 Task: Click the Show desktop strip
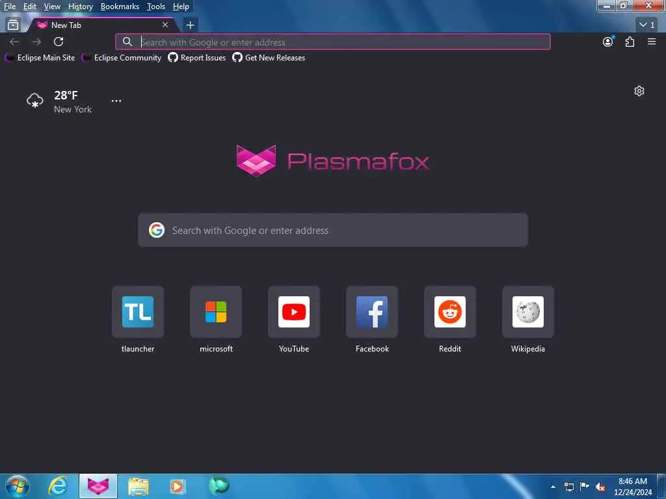click(661, 487)
